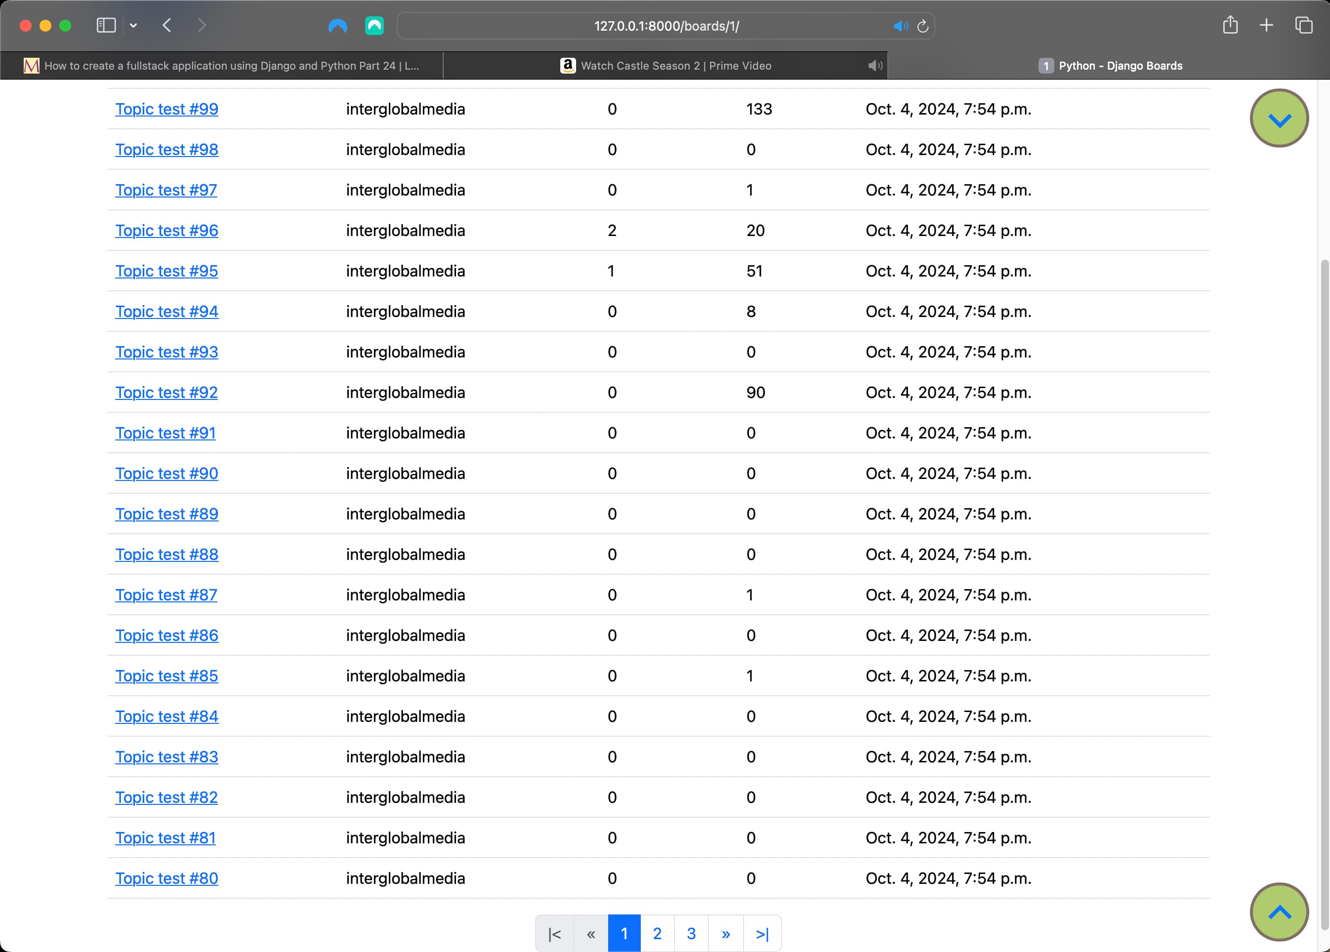
Task: Open the teal extension icon in toolbar
Action: pyautogui.click(x=374, y=26)
